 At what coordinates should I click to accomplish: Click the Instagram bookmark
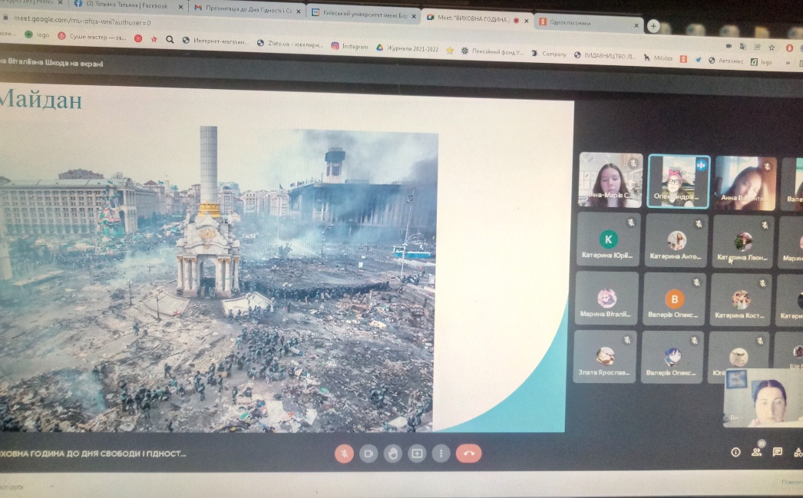(x=350, y=48)
